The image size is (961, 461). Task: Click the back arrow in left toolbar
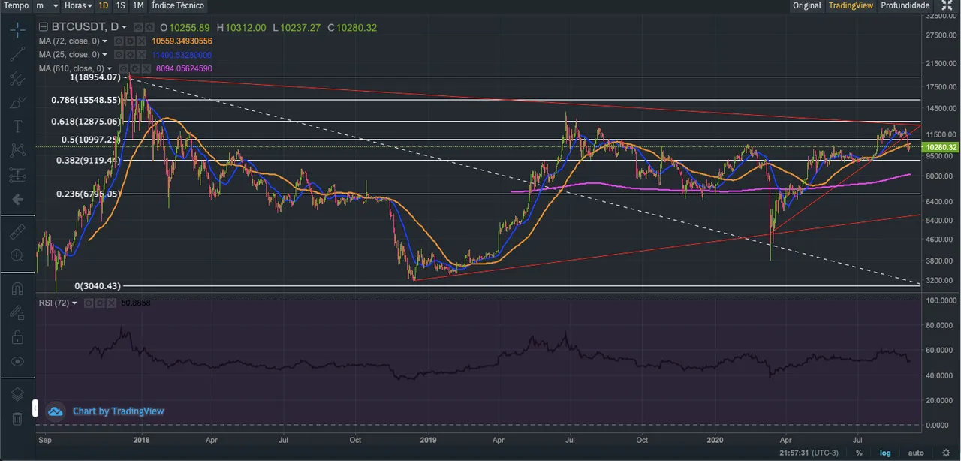tap(17, 199)
